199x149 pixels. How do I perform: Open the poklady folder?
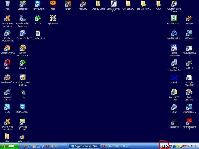(x=7, y=138)
